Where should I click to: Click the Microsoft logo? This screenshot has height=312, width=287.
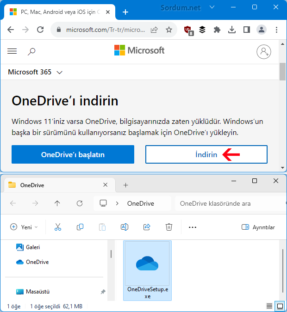tap(139, 50)
